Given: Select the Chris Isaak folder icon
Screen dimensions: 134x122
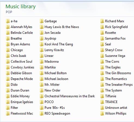Looking at the screenshot, I should [8, 56].
